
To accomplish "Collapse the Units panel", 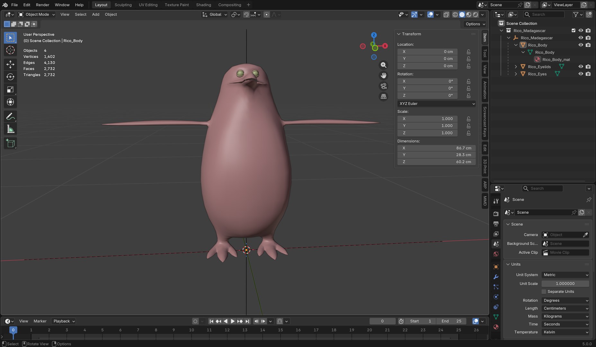I will [x=508, y=264].
